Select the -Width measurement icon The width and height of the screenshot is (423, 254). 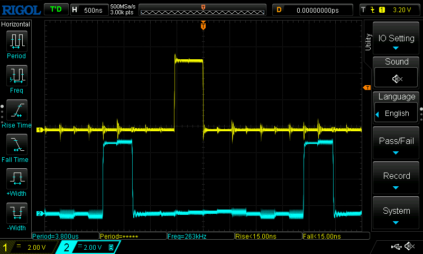16,213
